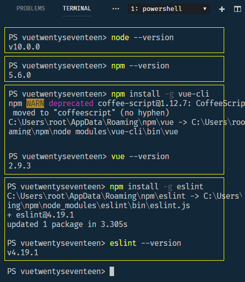Click the 5.6.0 version output
245x282 pixels.
pos(20,75)
